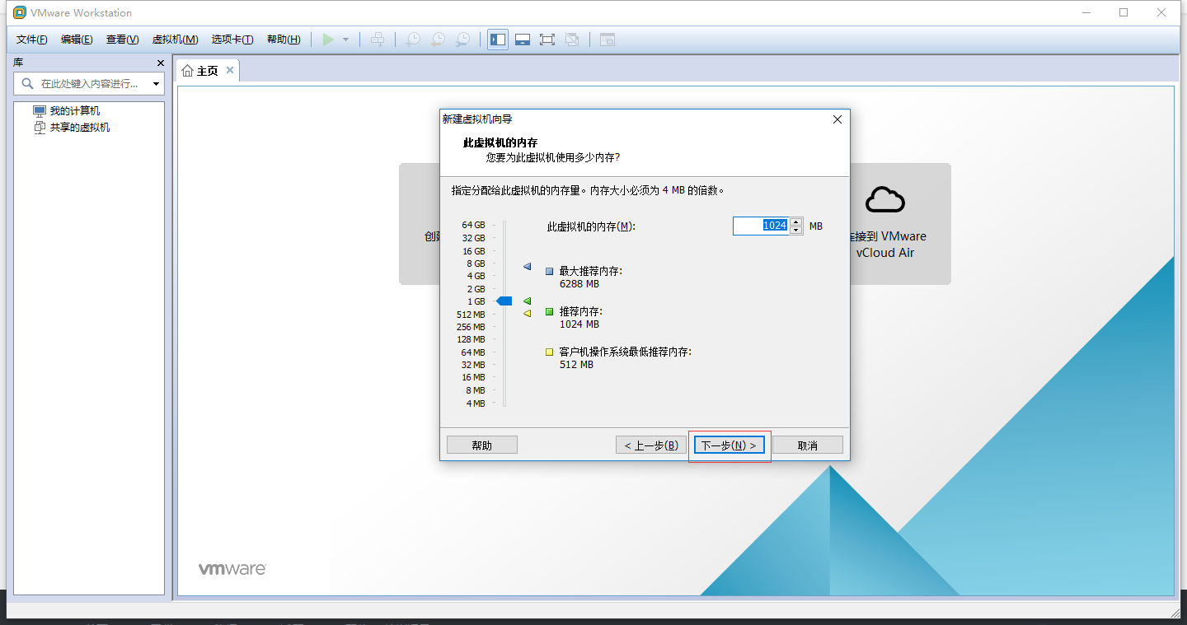Click the Take Snapshot clock icon

point(413,40)
